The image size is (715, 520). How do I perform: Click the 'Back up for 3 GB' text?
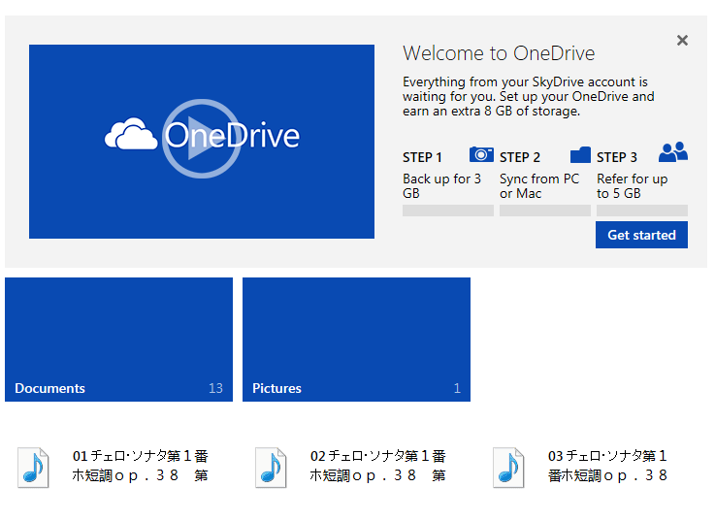(441, 186)
